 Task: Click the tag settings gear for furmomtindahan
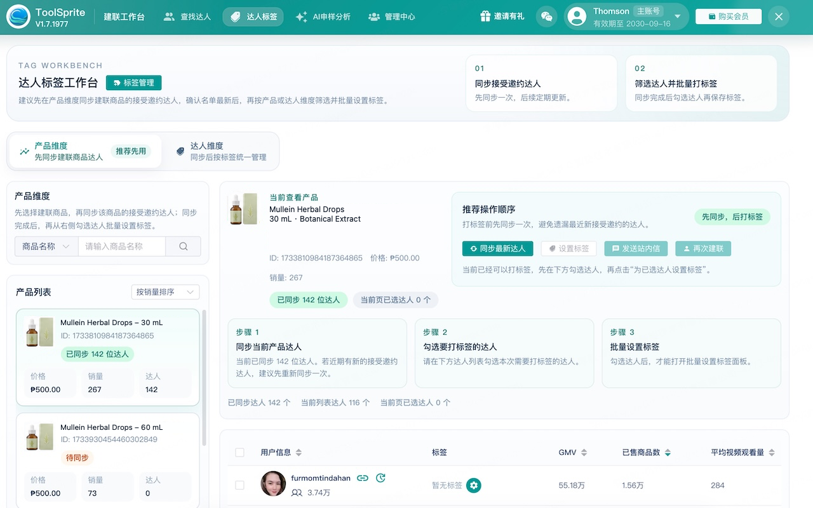point(473,485)
